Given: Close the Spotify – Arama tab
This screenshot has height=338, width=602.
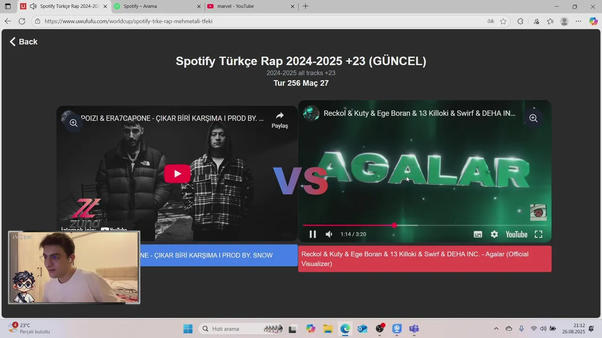Looking at the screenshot, I should tap(199, 7).
